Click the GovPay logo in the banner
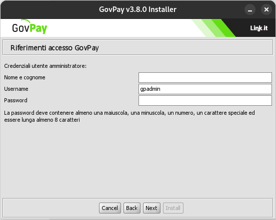The height and width of the screenshot is (220, 276). pos(29,27)
